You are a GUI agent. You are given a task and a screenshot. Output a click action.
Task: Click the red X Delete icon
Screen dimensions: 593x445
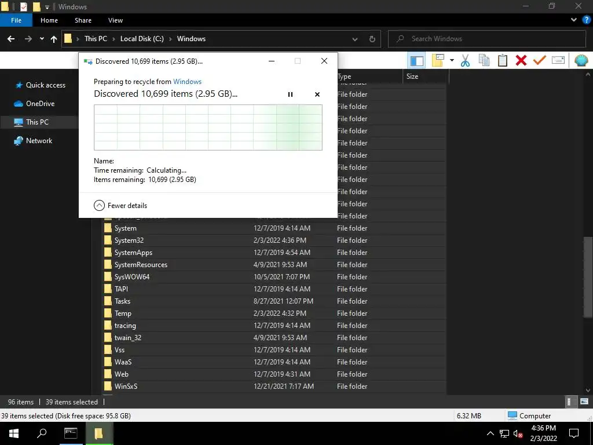click(x=521, y=60)
